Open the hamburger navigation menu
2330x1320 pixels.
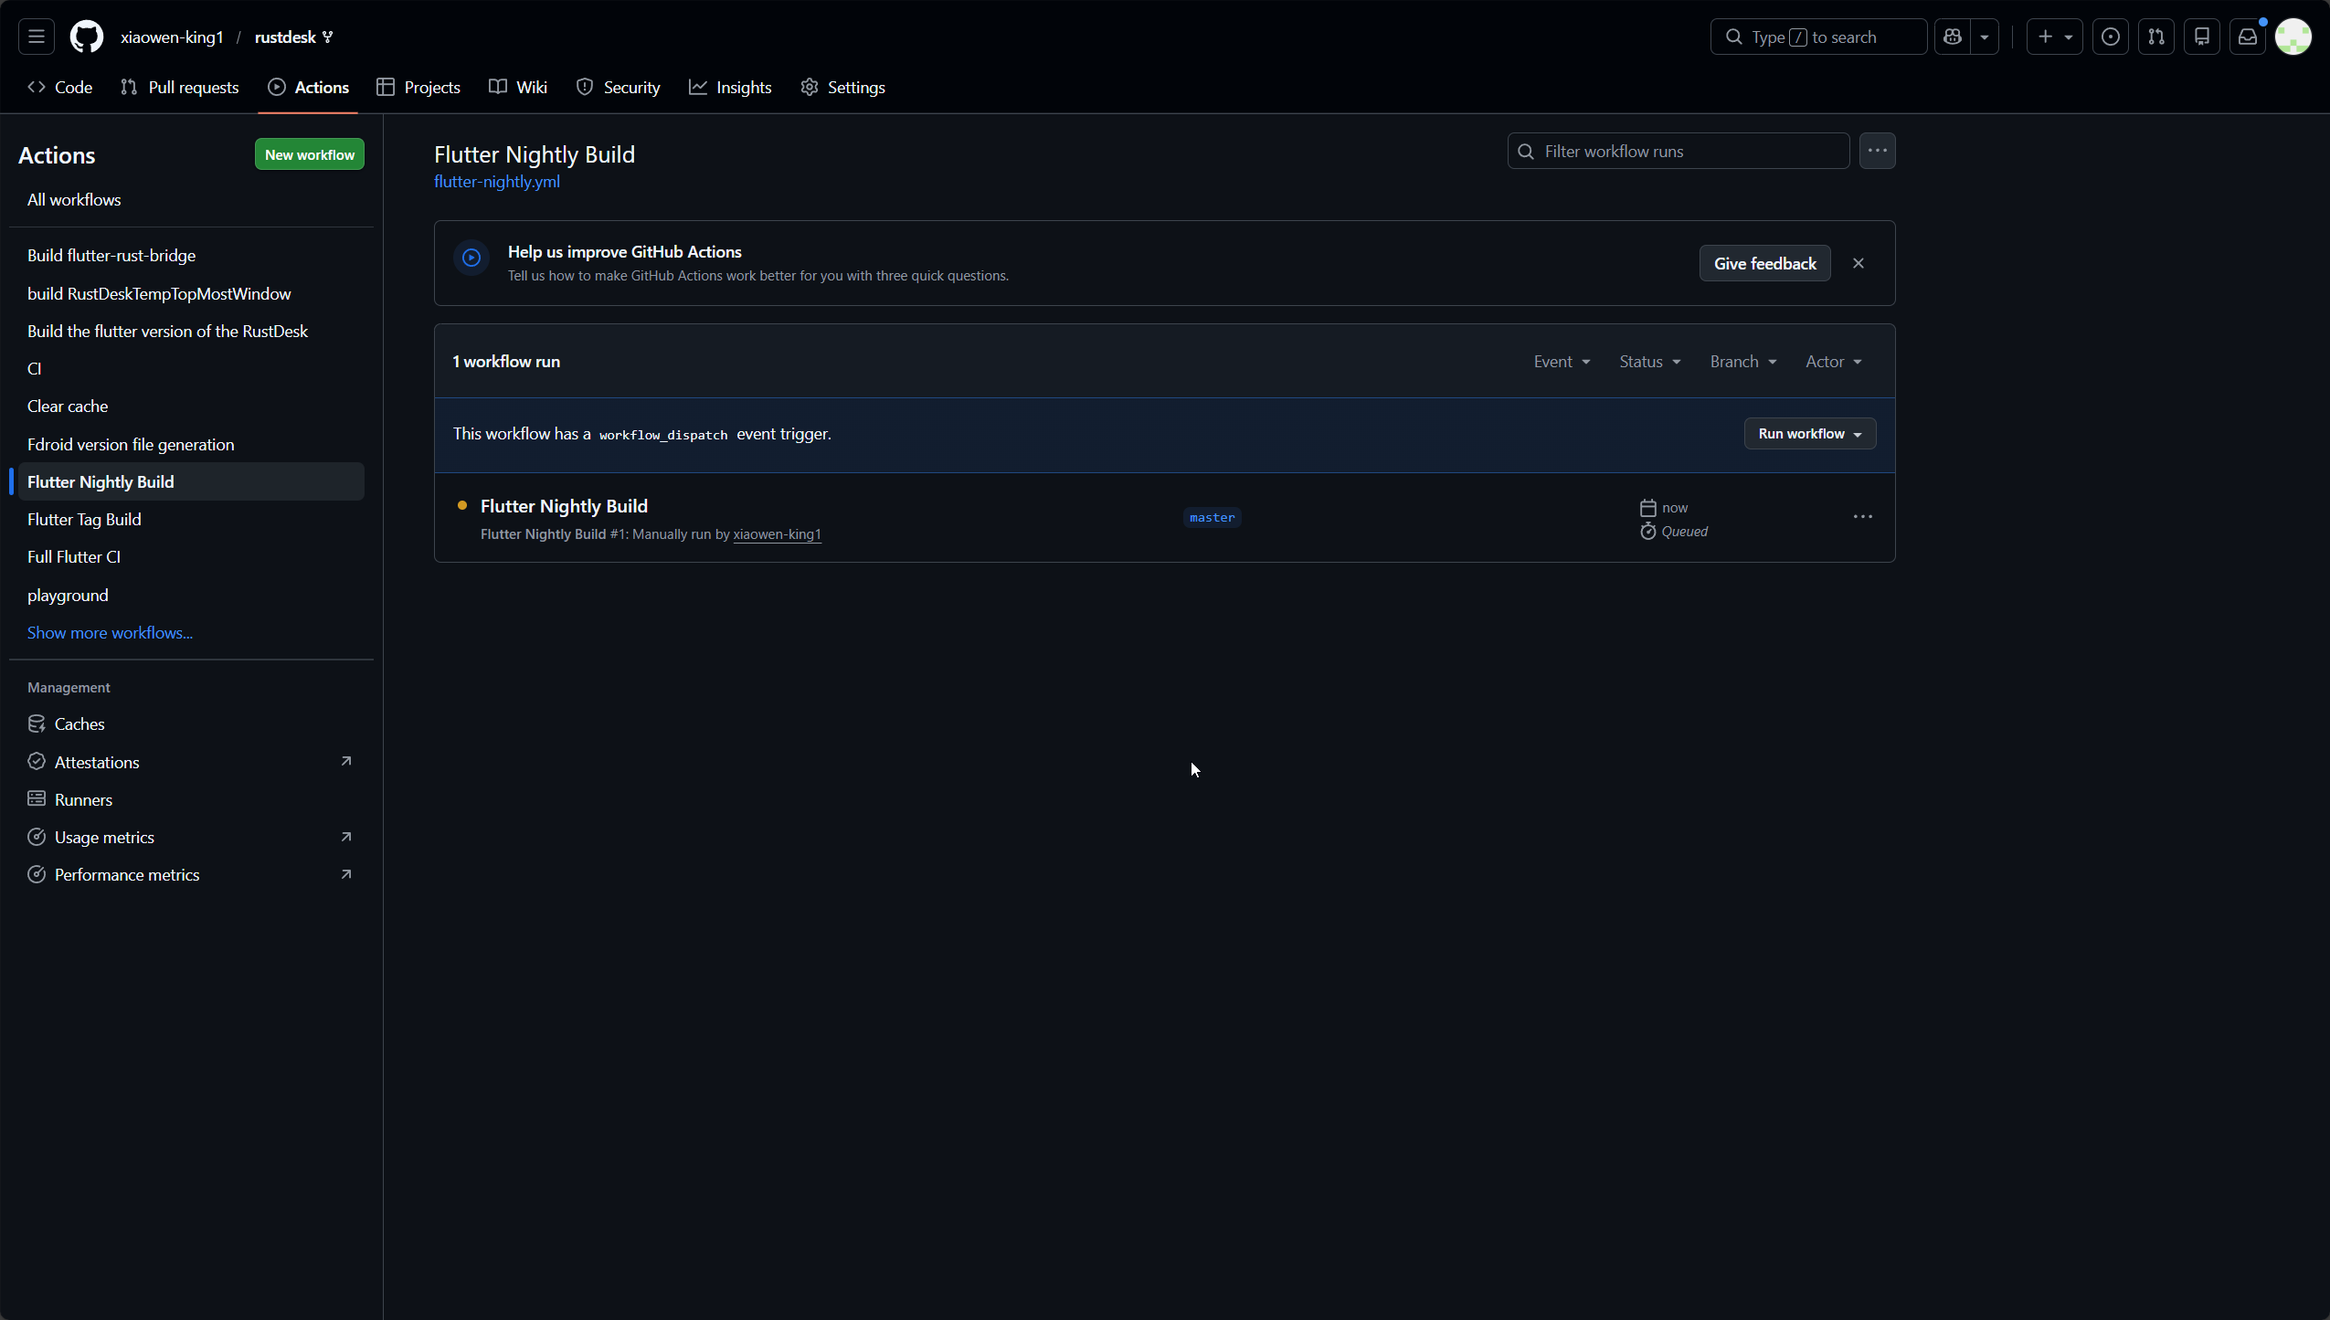[x=37, y=37]
